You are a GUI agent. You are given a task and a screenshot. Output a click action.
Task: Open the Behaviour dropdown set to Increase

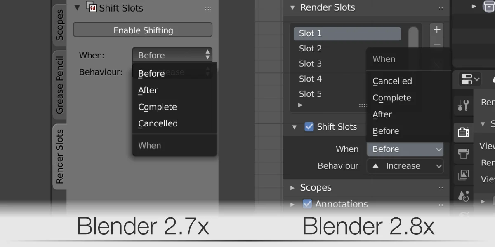[x=404, y=166]
